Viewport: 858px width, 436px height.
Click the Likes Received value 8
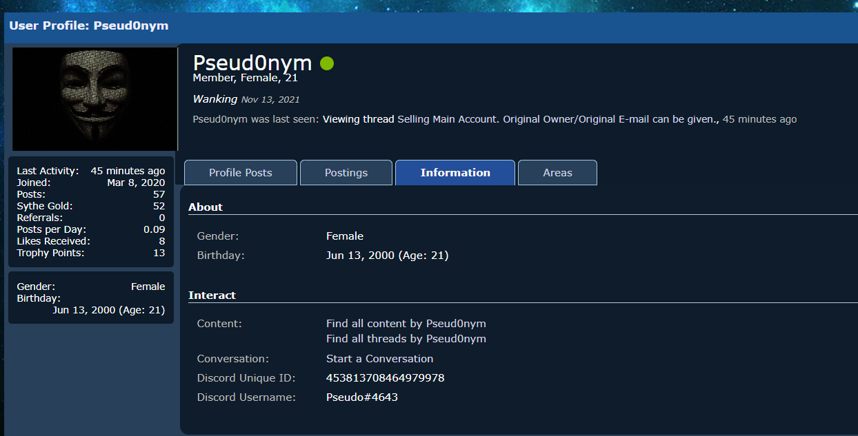162,241
